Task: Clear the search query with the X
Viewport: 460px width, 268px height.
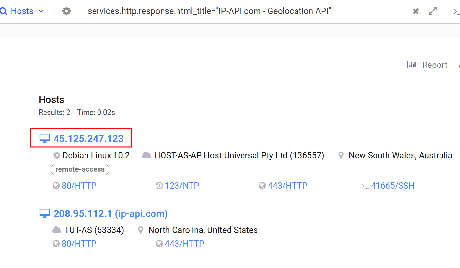Action: [x=415, y=11]
